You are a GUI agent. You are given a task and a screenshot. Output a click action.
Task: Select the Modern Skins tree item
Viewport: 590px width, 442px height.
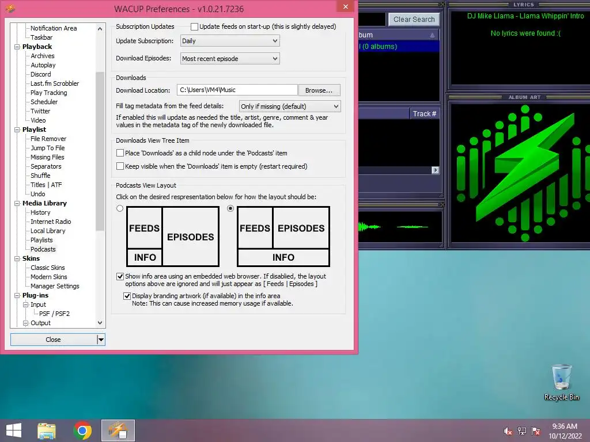click(48, 277)
